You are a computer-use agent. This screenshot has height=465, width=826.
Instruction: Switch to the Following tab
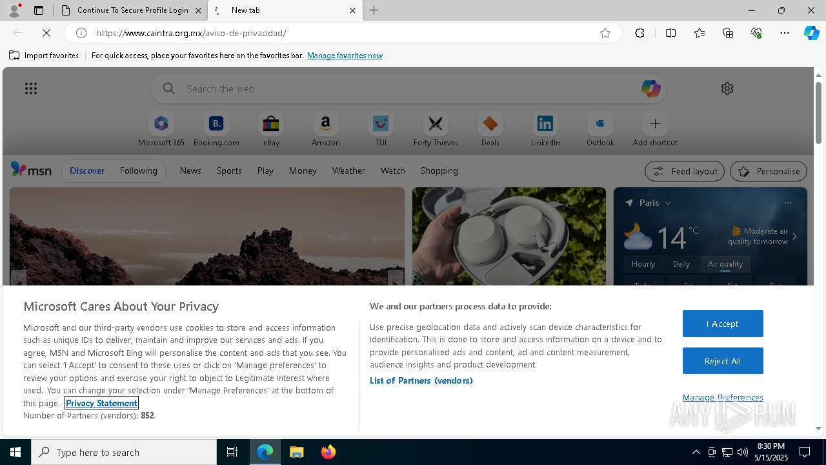point(138,170)
